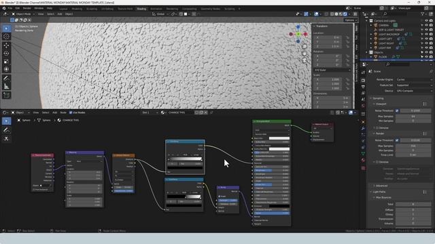Activate Select Box tool in node editor
435x244 pixels.
coord(6,121)
